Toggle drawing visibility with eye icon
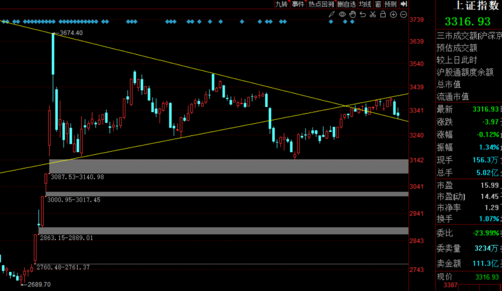This screenshot has width=502, height=291. [x=342, y=14]
